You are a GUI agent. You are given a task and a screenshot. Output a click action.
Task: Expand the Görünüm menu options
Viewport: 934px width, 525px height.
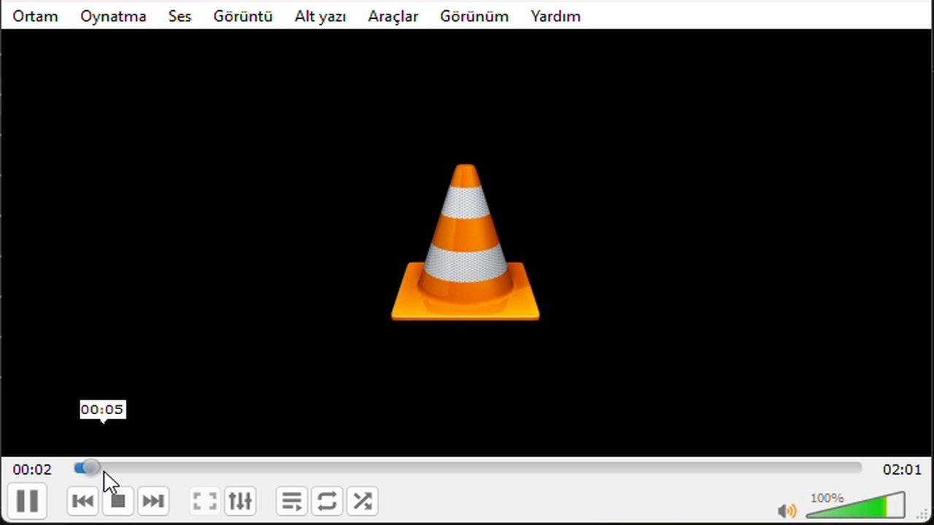pyautogui.click(x=474, y=16)
